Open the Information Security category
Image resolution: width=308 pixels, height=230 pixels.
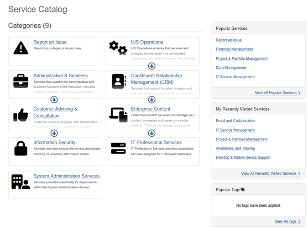pyautogui.click(x=54, y=142)
